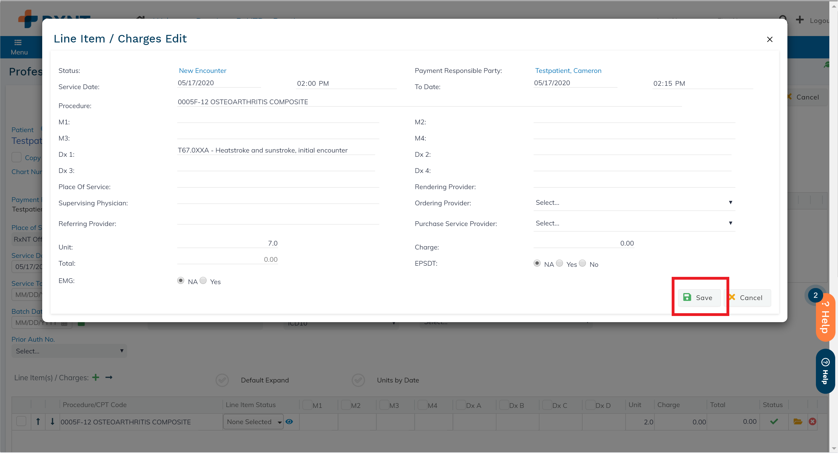The width and height of the screenshot is (838, 454).
Task: Add a new line item with green plus
Action: (x=95, y=377)
